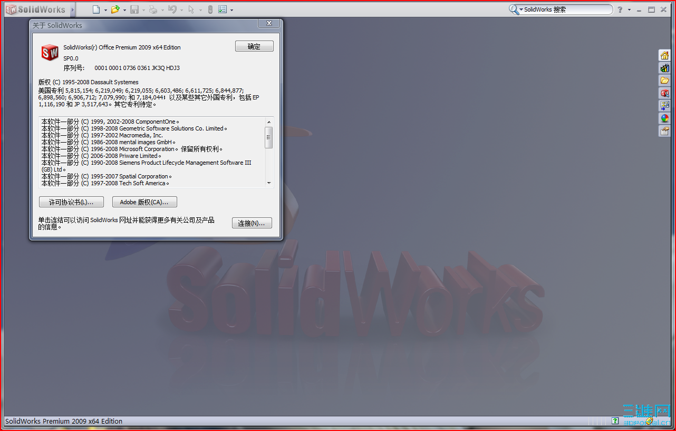Expand the SolidWorks menu flyout arrow
This screenshot has width=676, height=431.
(x=73, y=9)
